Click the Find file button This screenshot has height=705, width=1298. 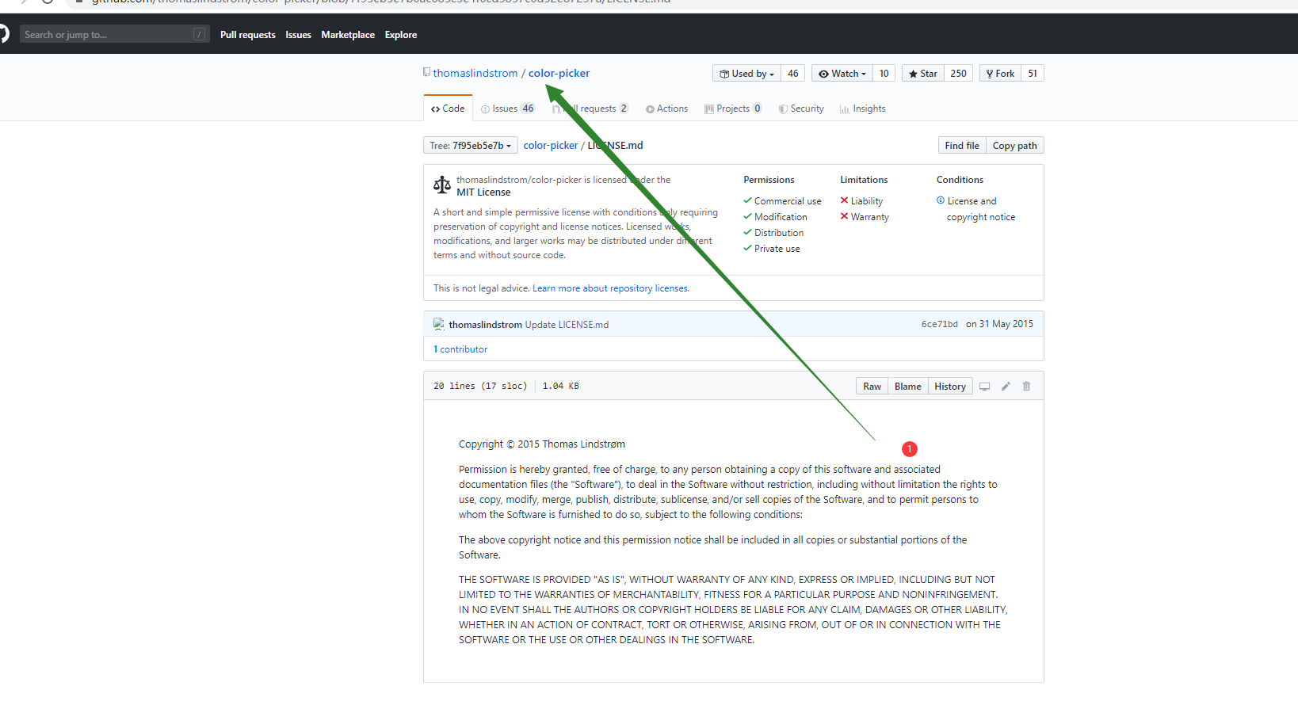click(962, 146)
